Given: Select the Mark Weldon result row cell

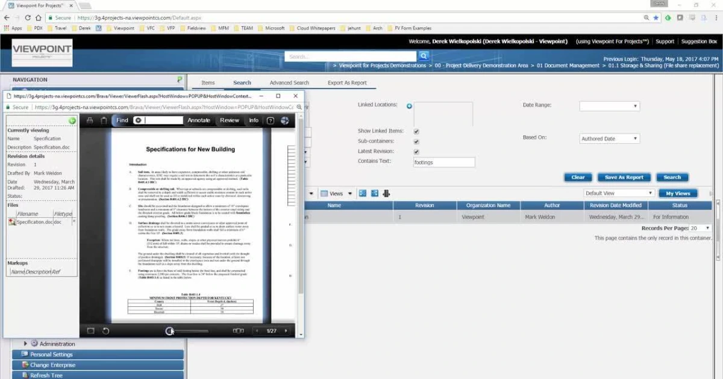Looking at the screenshot, I should [x=552, y=217].
